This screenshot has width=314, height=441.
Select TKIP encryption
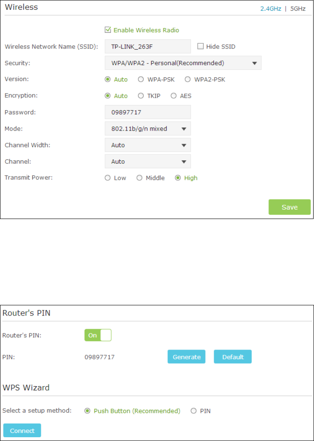click(141, 96)
